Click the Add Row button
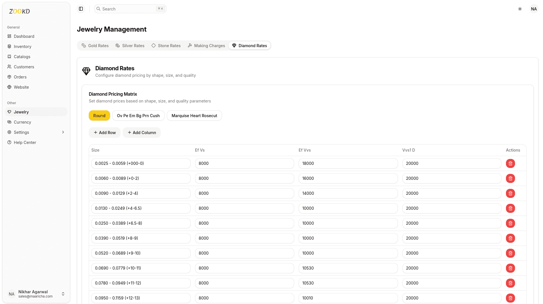 click(104, 132)
